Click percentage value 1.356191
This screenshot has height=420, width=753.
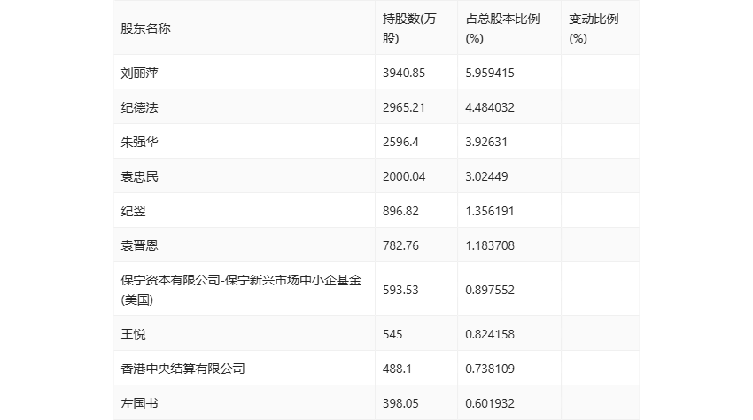coord(490,211)
